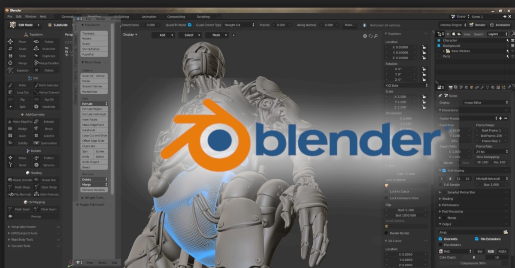Apply Shade Smooth shading
The image size is (515, 268).
[x=20, y=180]
